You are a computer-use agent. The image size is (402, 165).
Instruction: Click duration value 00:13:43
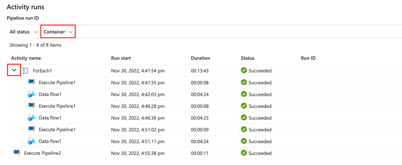point(200,71)
